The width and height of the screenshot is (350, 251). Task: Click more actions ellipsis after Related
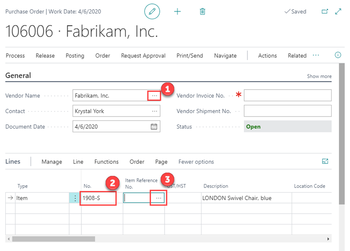tap(316, 55)
